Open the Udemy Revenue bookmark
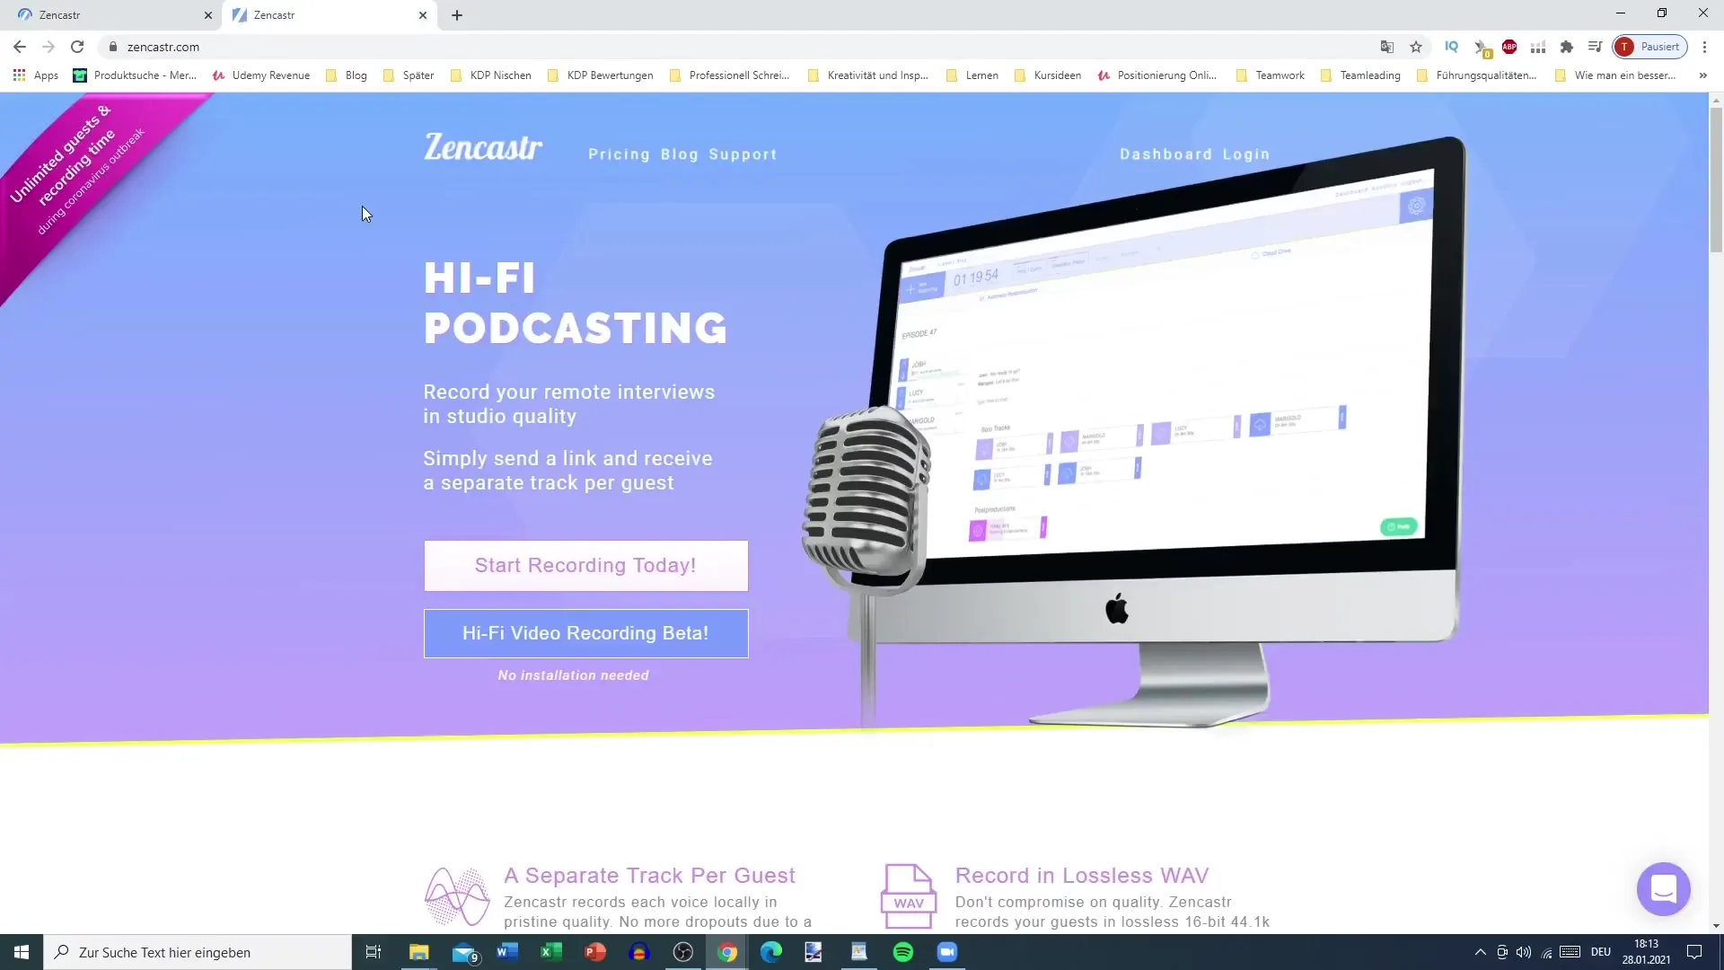The height and width of the screenshot is (970, 1724). click(x=261, y=75)
